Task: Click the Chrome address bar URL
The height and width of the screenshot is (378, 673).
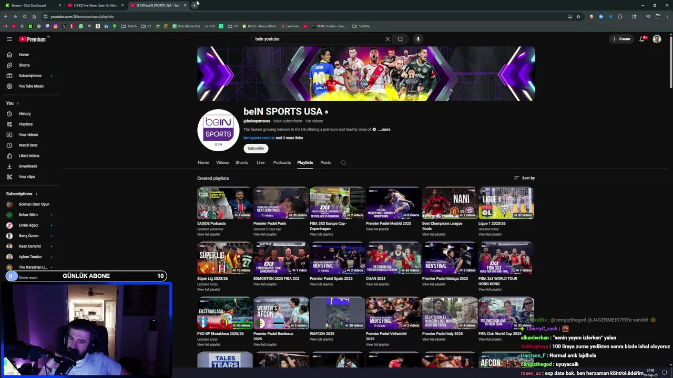Action: click(82, 17)
